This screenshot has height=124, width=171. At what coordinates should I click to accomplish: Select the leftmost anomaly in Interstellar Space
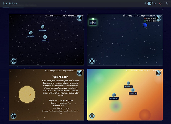click(31, 33)
